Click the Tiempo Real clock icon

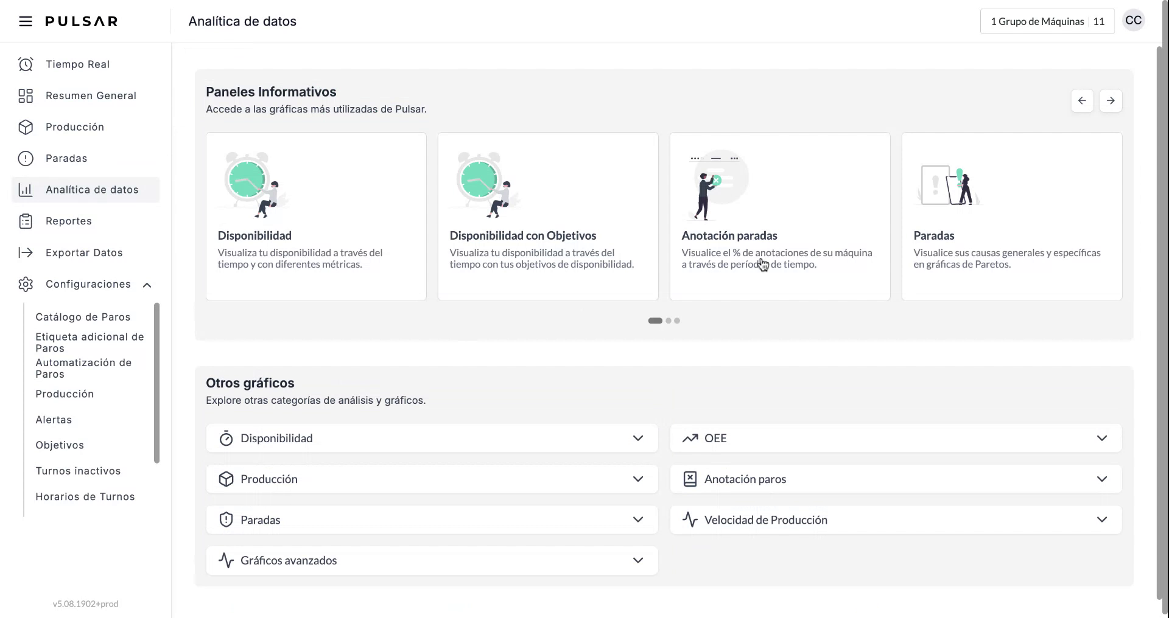pyautogui.click(x=26, y=64)
